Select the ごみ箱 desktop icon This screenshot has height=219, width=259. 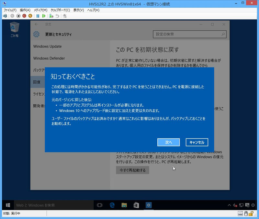coord(15,30)
